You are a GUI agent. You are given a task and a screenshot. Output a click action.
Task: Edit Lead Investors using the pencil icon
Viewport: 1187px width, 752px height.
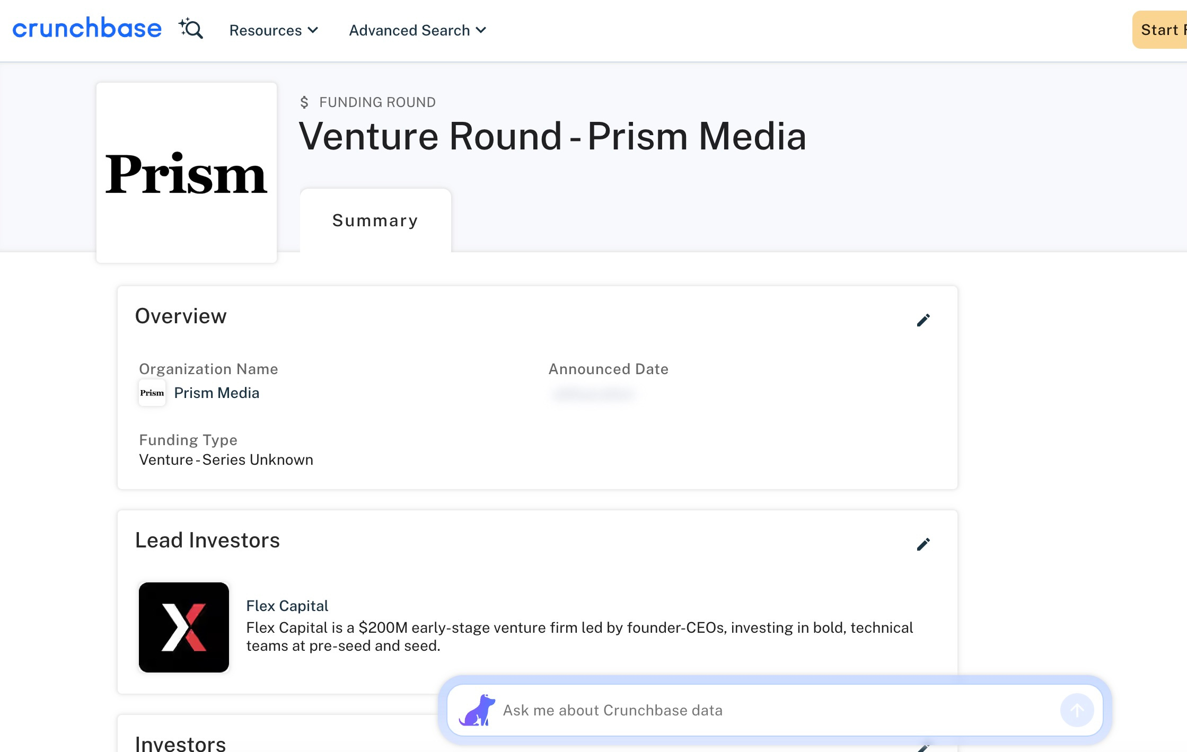click(923, 544)
